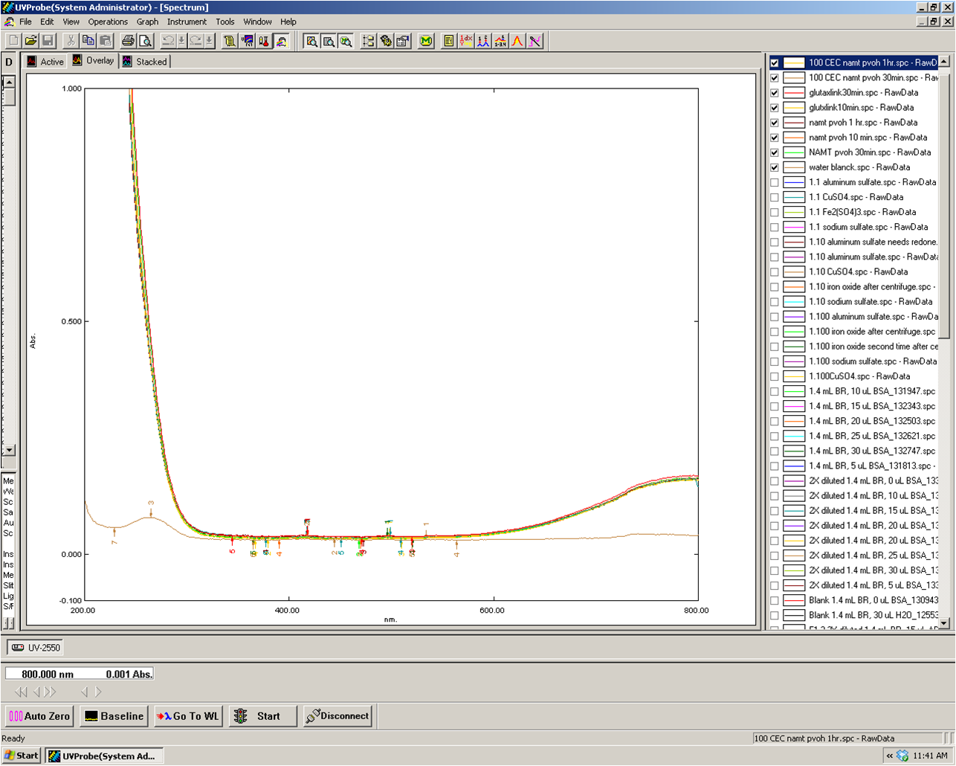The image size is (956, 766).
Task: Enable the 1.1 CuSO4.spc spectrum checkbox
Action: [x=775, y=197]
